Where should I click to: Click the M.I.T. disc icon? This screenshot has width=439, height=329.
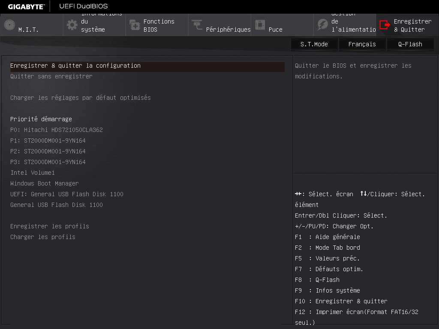pos(9,25)
